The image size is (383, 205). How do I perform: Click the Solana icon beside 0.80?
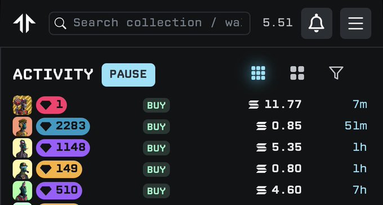pyautogui.click(x=261, y=169)
